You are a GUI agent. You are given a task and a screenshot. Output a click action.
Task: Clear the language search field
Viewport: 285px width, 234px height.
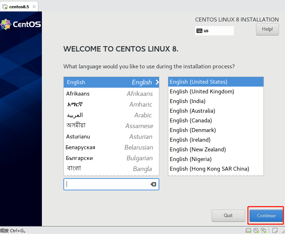coord(153,184)
